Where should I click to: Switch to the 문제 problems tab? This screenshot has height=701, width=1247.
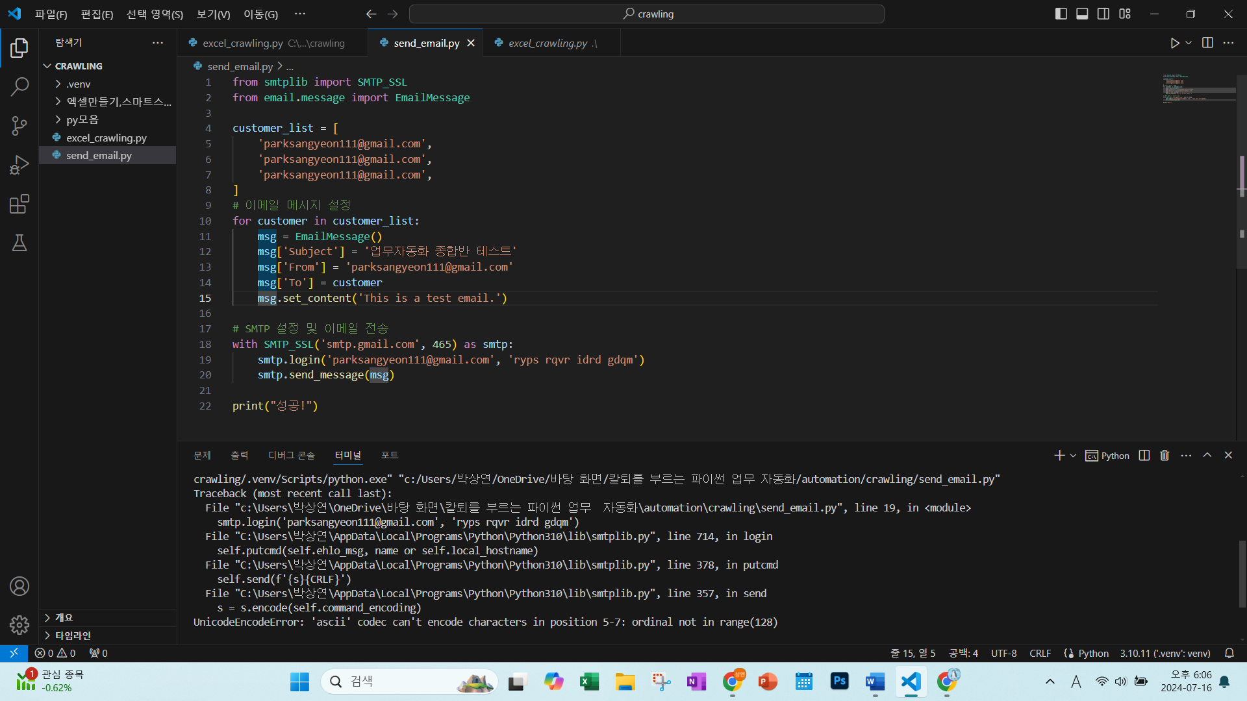click(202, 456)
